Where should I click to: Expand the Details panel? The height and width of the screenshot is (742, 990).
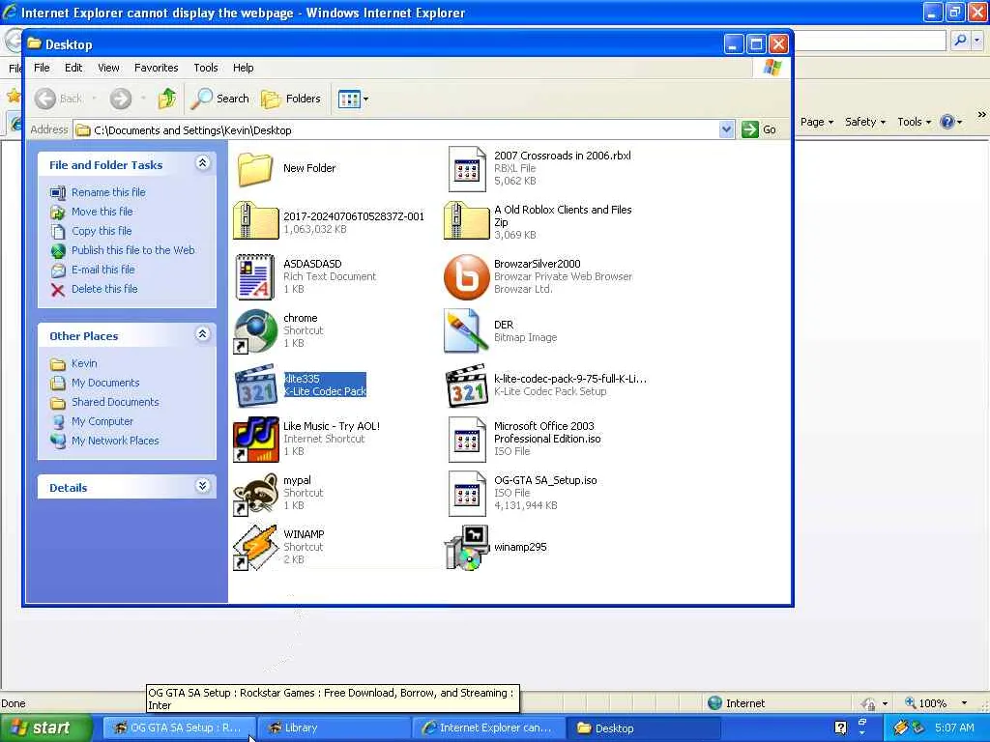(x=203, y=486)
